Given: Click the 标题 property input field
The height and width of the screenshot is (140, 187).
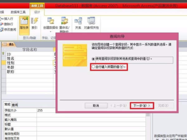Looking at the screenshot, I should (91, 124).
